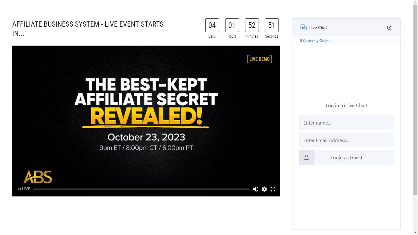Click the Affiliate Business System event heading
Viewport: 418px width, 235px height.
coord(88,29)
